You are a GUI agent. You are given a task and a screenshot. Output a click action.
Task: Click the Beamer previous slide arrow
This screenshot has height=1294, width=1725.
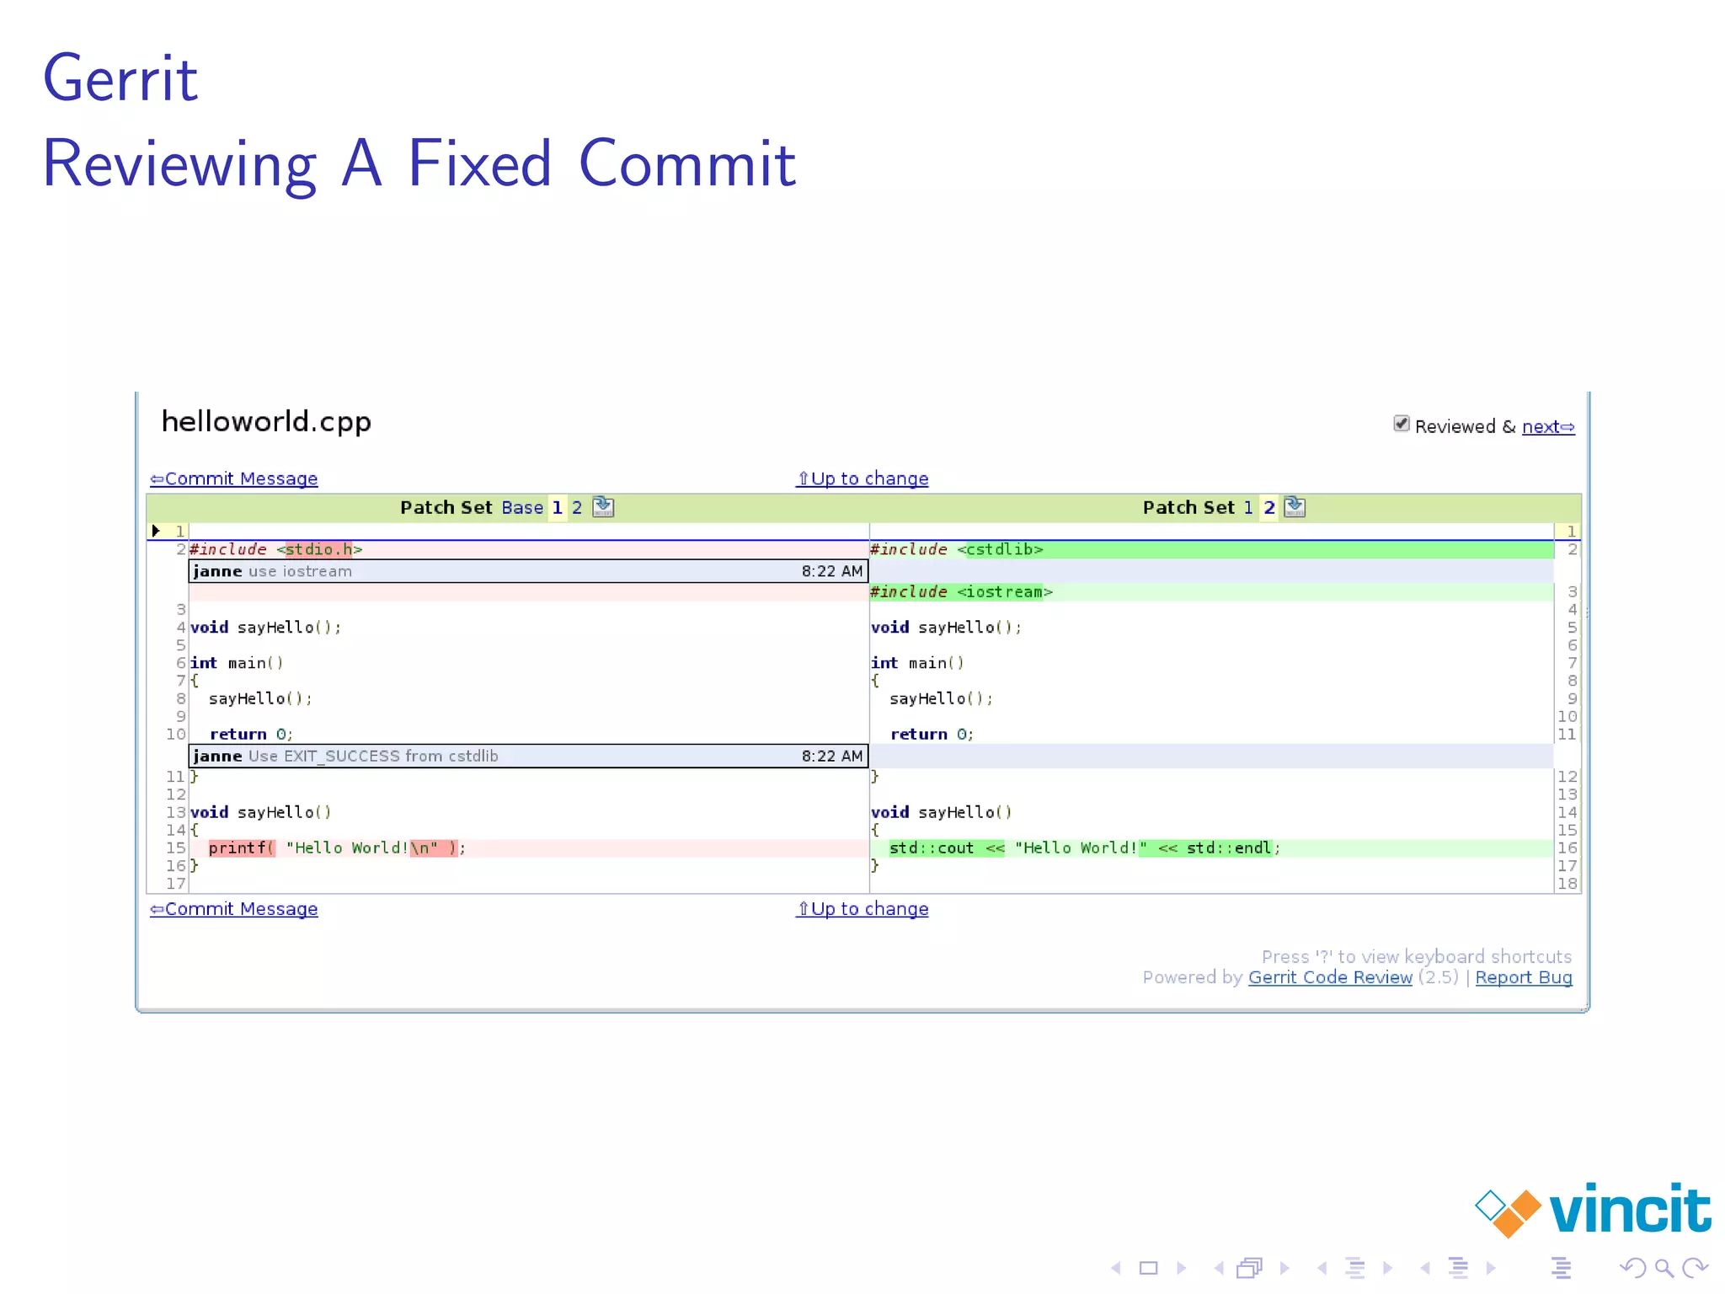1116,1268
